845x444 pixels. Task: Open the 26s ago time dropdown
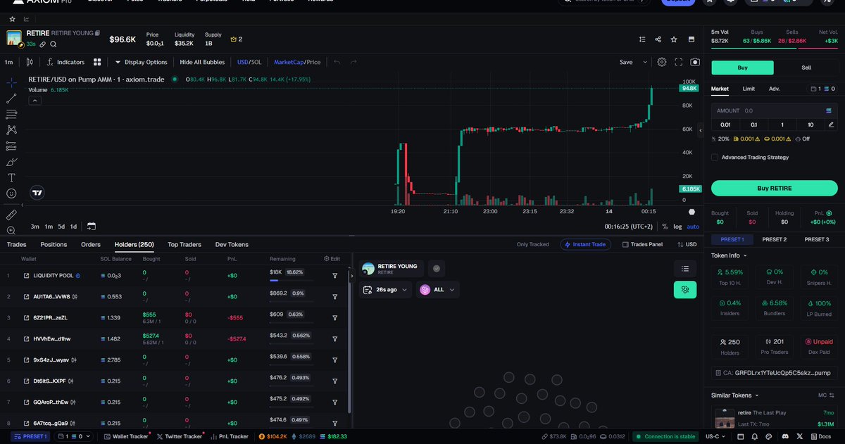pos(386,289)
